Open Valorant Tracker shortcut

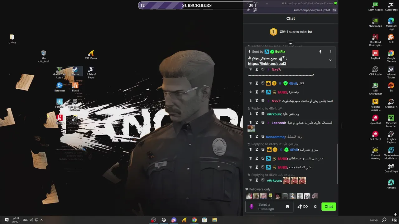pos(391,72)
